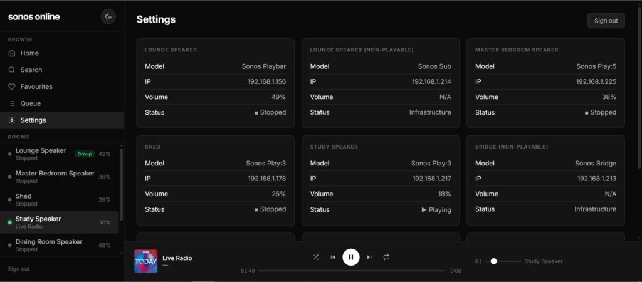Image resolution: width=642 pixels, height=282 pixels.
Task: Click the Sign out link in sidebar
Action: point(19,269)
